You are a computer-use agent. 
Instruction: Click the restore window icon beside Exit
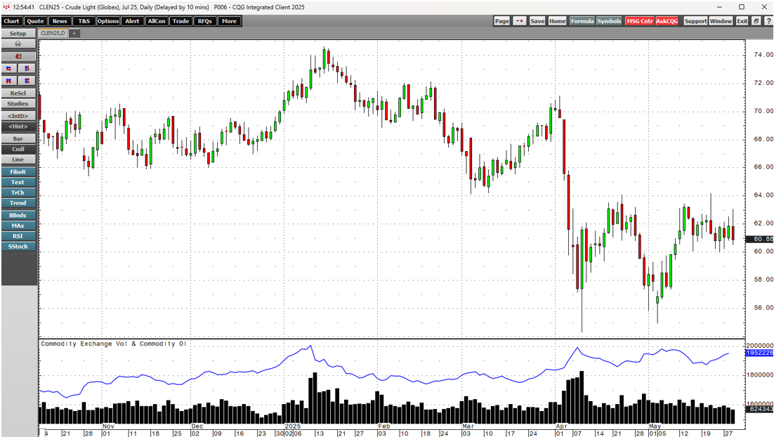[x=756, y=21]
